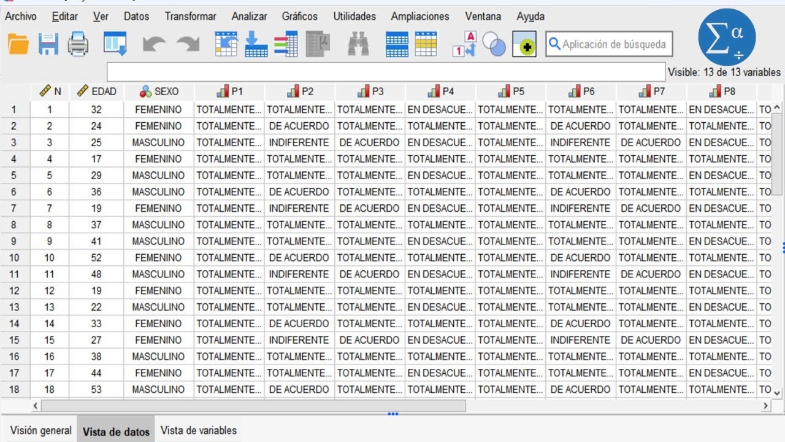Select the Vista de datos tab

coord(116,432)
